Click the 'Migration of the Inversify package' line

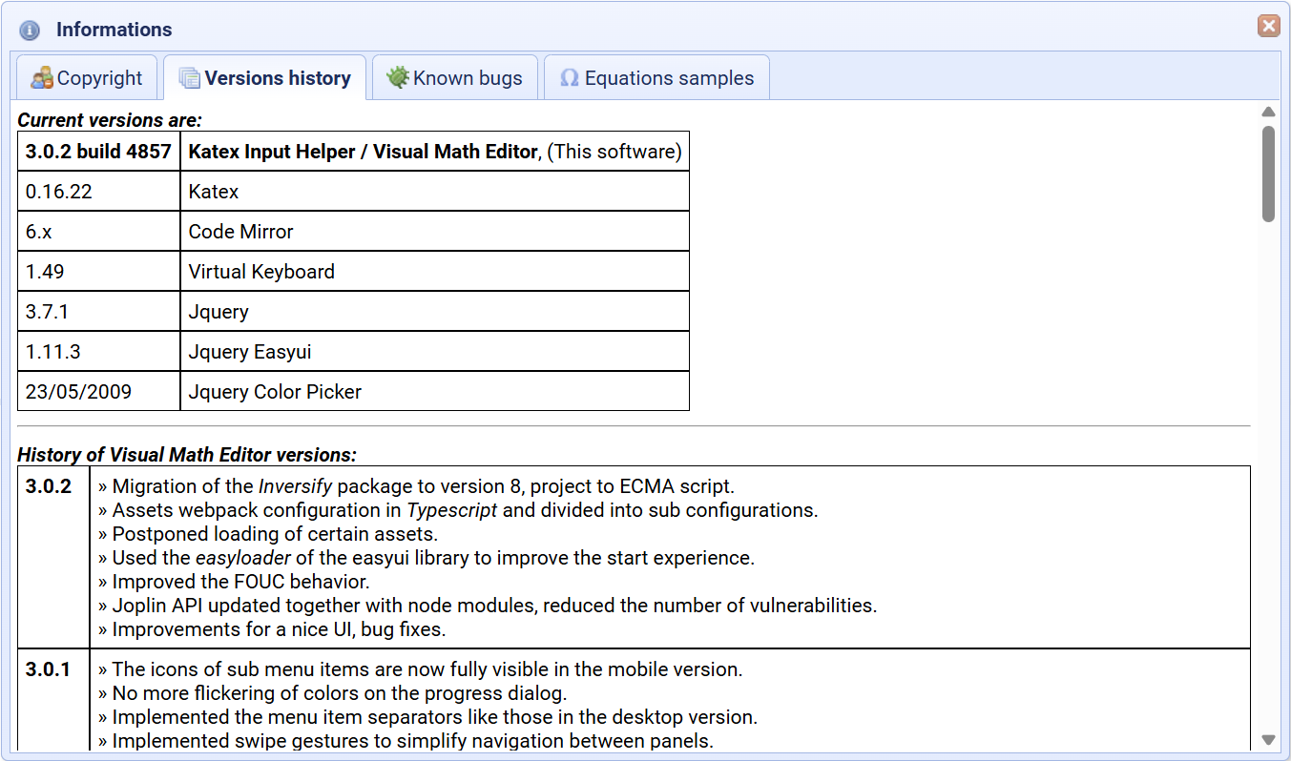click(416, 486)
